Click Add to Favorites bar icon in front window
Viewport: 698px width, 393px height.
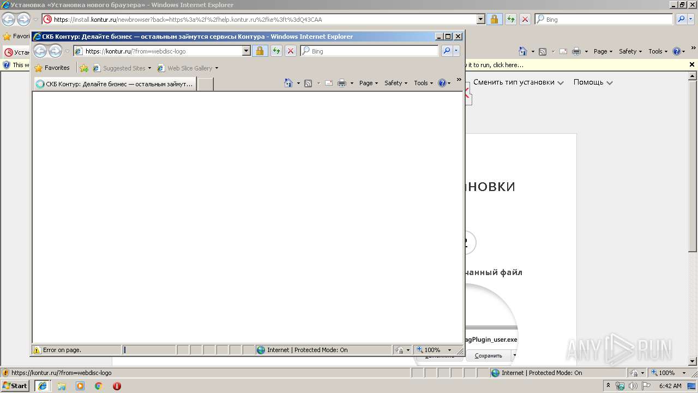[x=84, y=68]
